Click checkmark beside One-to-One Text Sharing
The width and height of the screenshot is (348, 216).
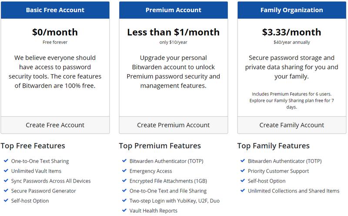coord(6,161)
